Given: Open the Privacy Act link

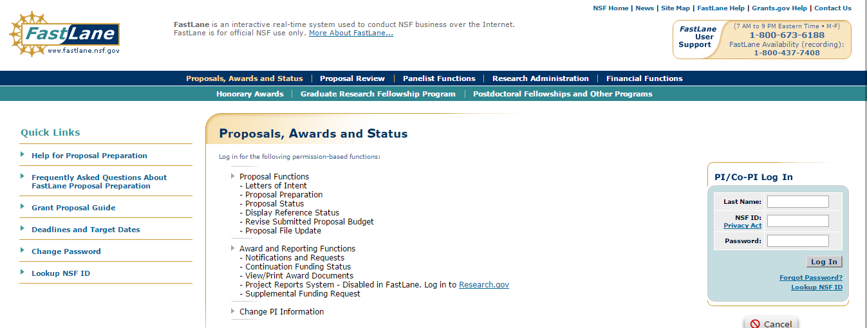Looking at the screenshot, I should pyautogui.click(x=742, y=226).
